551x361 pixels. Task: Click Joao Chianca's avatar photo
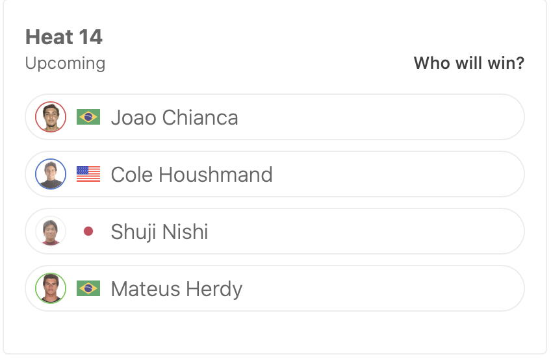pos(51,117)
